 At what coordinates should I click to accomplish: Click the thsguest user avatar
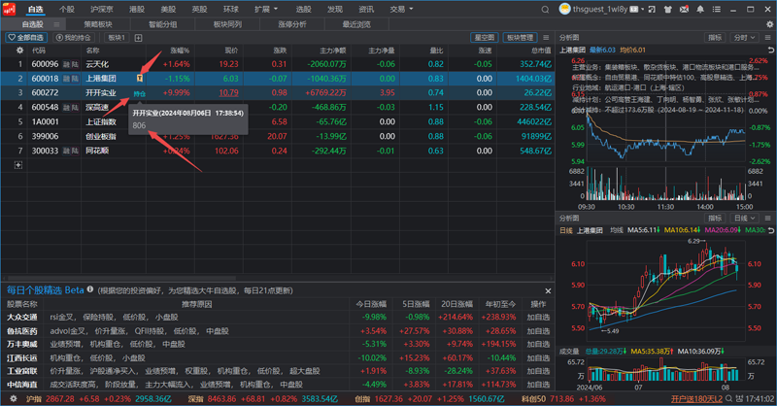(x=564, y=9)
